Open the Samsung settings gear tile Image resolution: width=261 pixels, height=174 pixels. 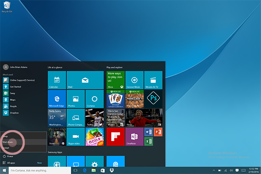point(94,161)
